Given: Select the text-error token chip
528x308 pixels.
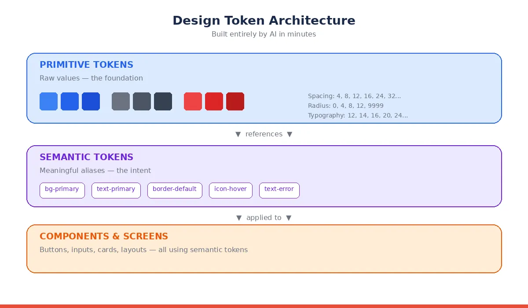Looking at the screenshot, I should pos(279,191).
